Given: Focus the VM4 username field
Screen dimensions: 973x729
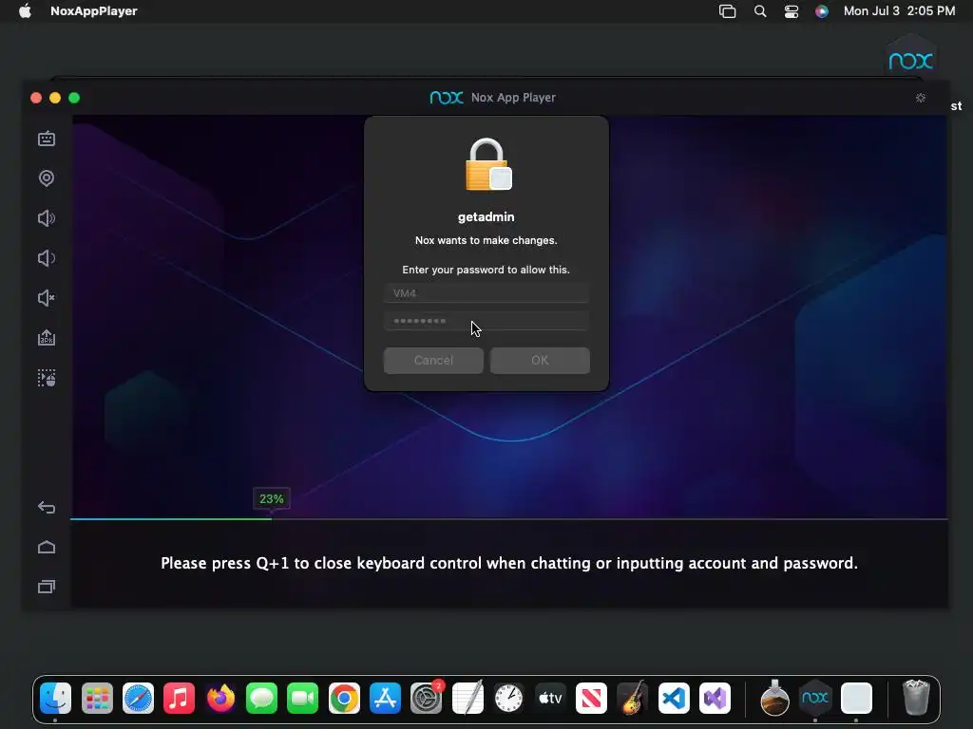Looking at the screenshot, I should pos(486,293).
